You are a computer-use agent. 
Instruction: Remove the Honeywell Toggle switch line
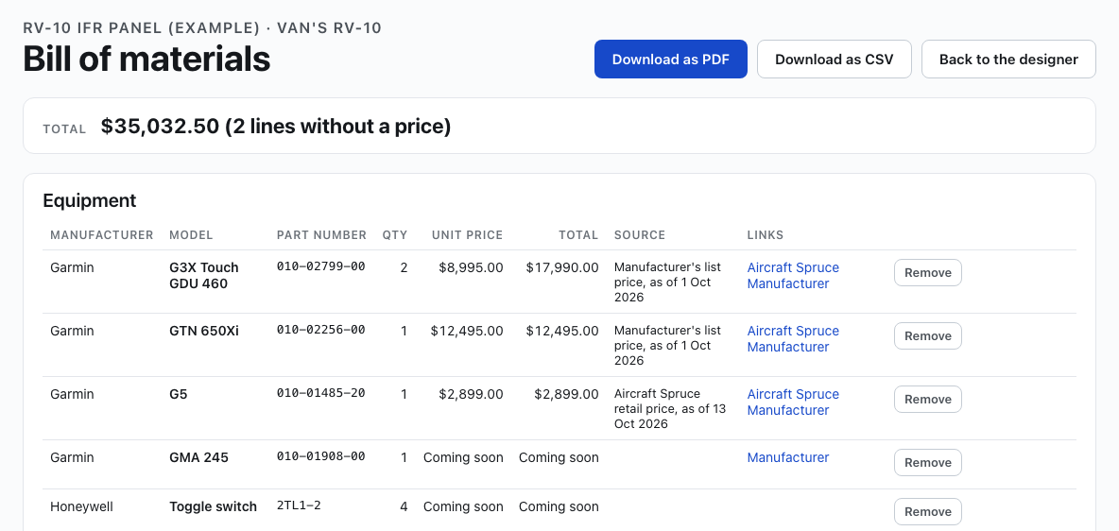928,512
